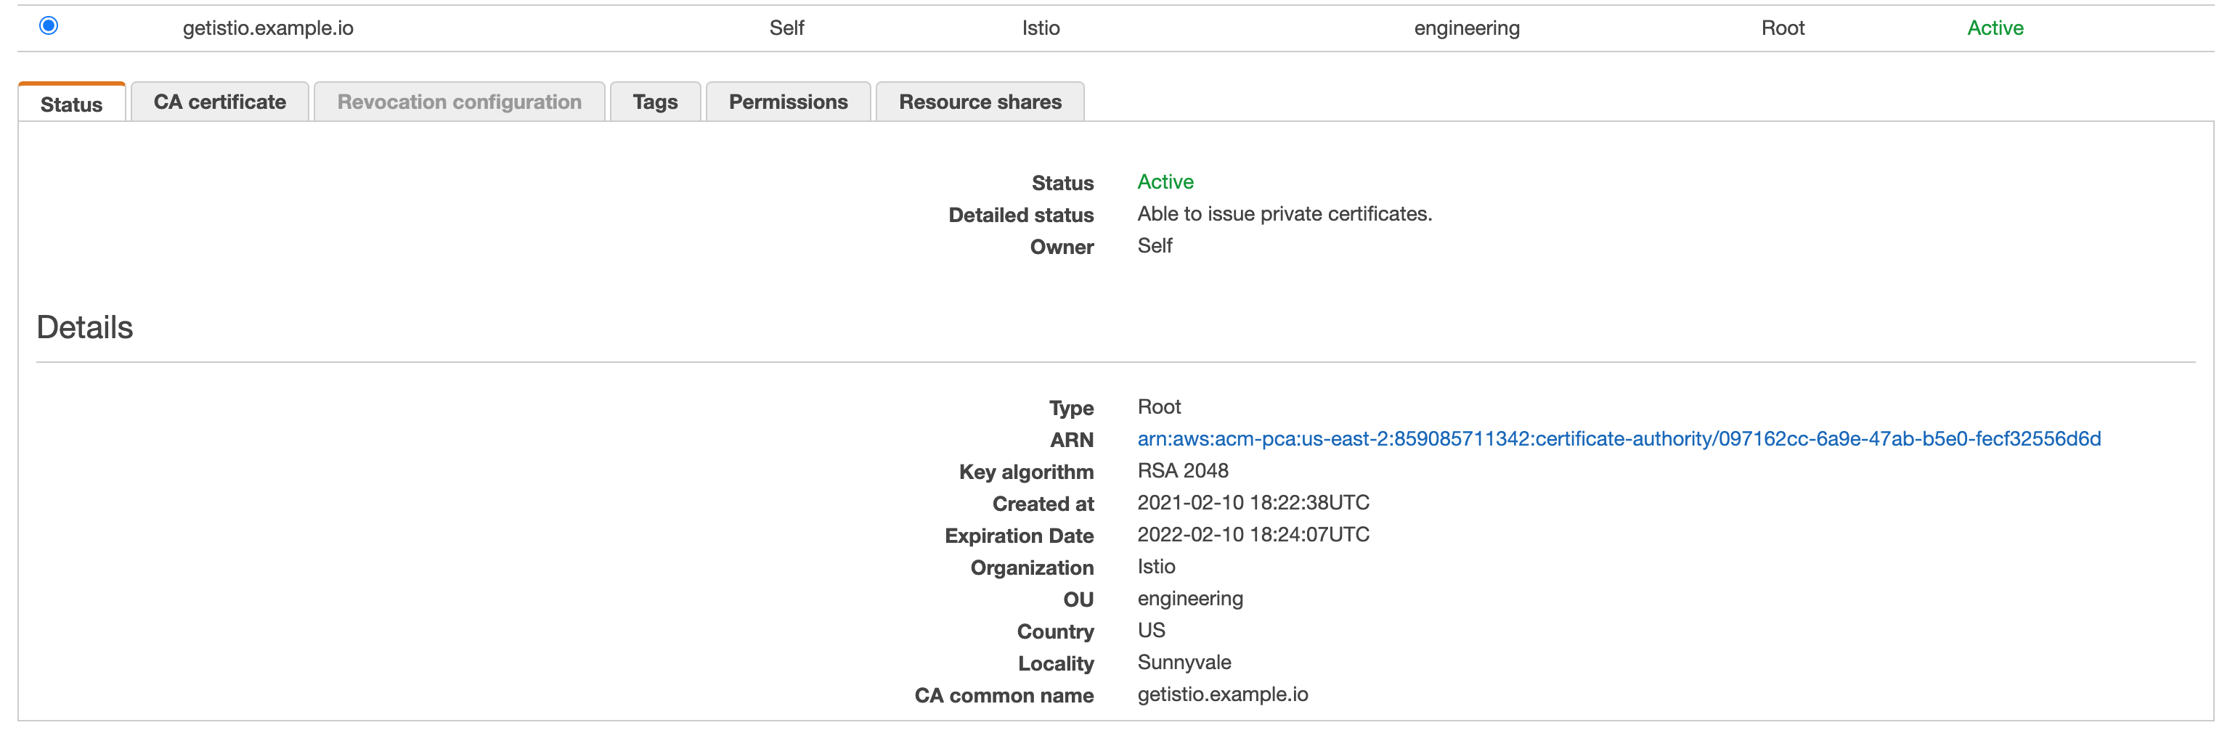Open the Resource shares tab

(980, 102)
